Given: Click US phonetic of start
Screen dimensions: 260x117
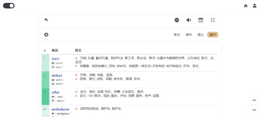Looking at the screenshot, I should coord(58,63).
